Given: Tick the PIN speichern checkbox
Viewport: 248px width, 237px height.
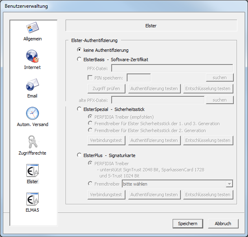Looking at the screenshot, I should 90,78.
